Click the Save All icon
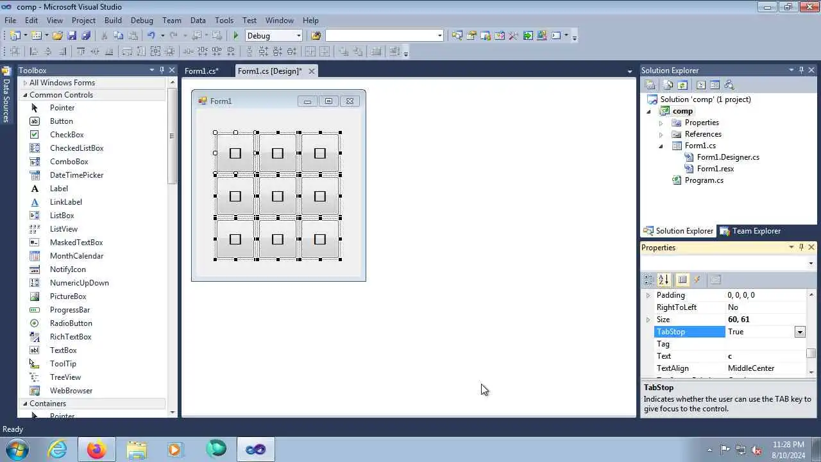Image resolution: width=821 pixels, height=462 pixels. point(86,36)
